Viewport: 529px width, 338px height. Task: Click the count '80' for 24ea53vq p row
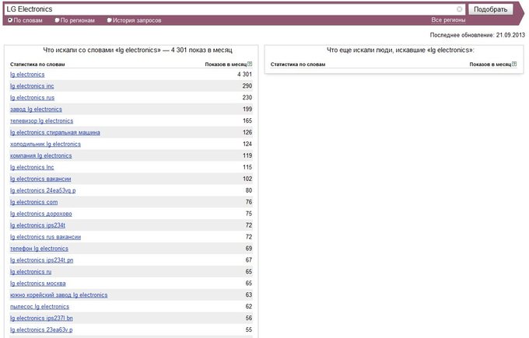[x=249, y=190]
